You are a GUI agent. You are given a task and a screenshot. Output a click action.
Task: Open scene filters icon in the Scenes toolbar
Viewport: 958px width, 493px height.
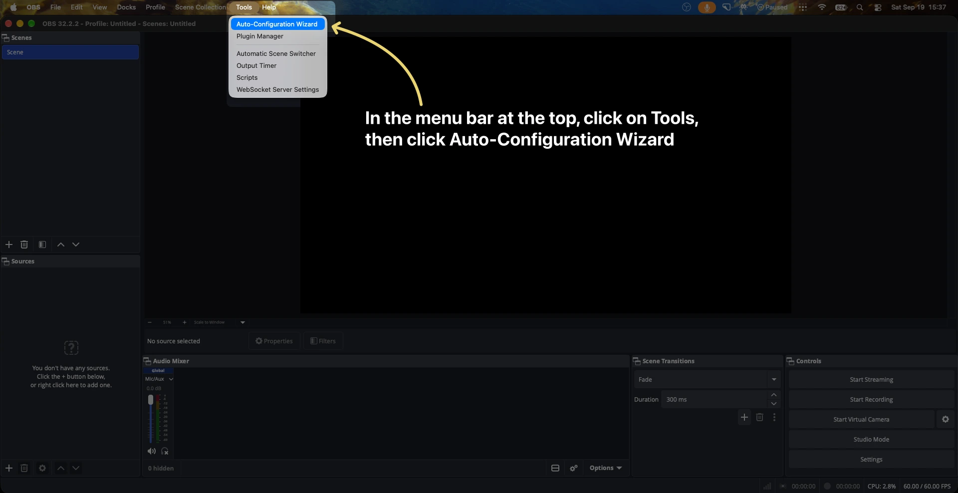tap(42, 245)
